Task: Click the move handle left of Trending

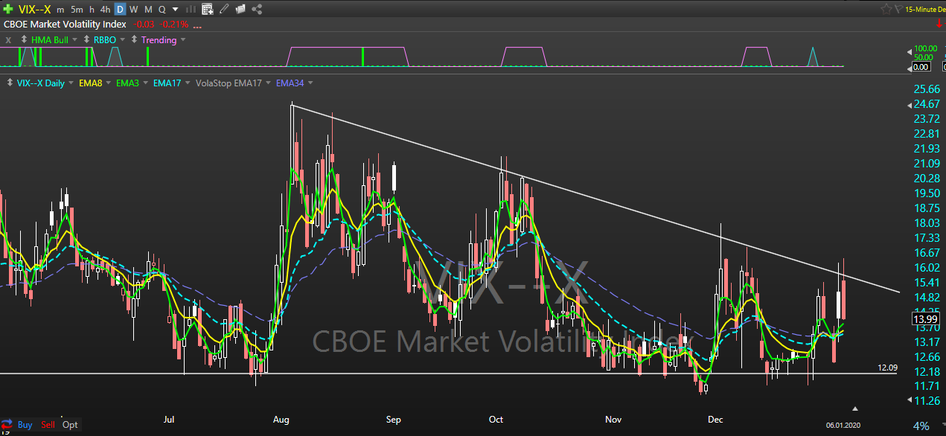Action: coord(134,39)
